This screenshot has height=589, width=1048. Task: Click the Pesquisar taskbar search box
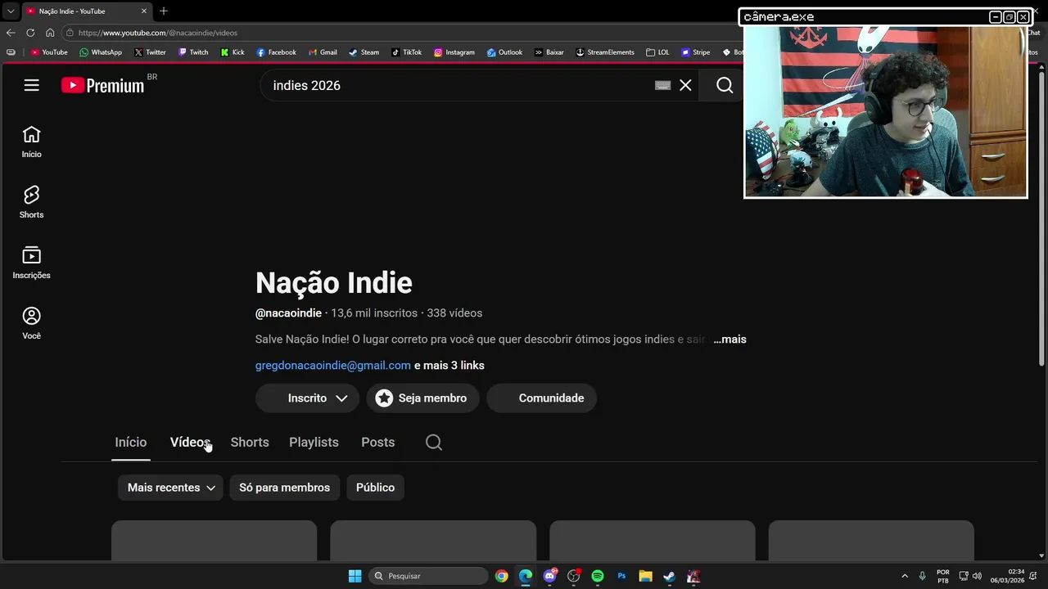[428, 576]
